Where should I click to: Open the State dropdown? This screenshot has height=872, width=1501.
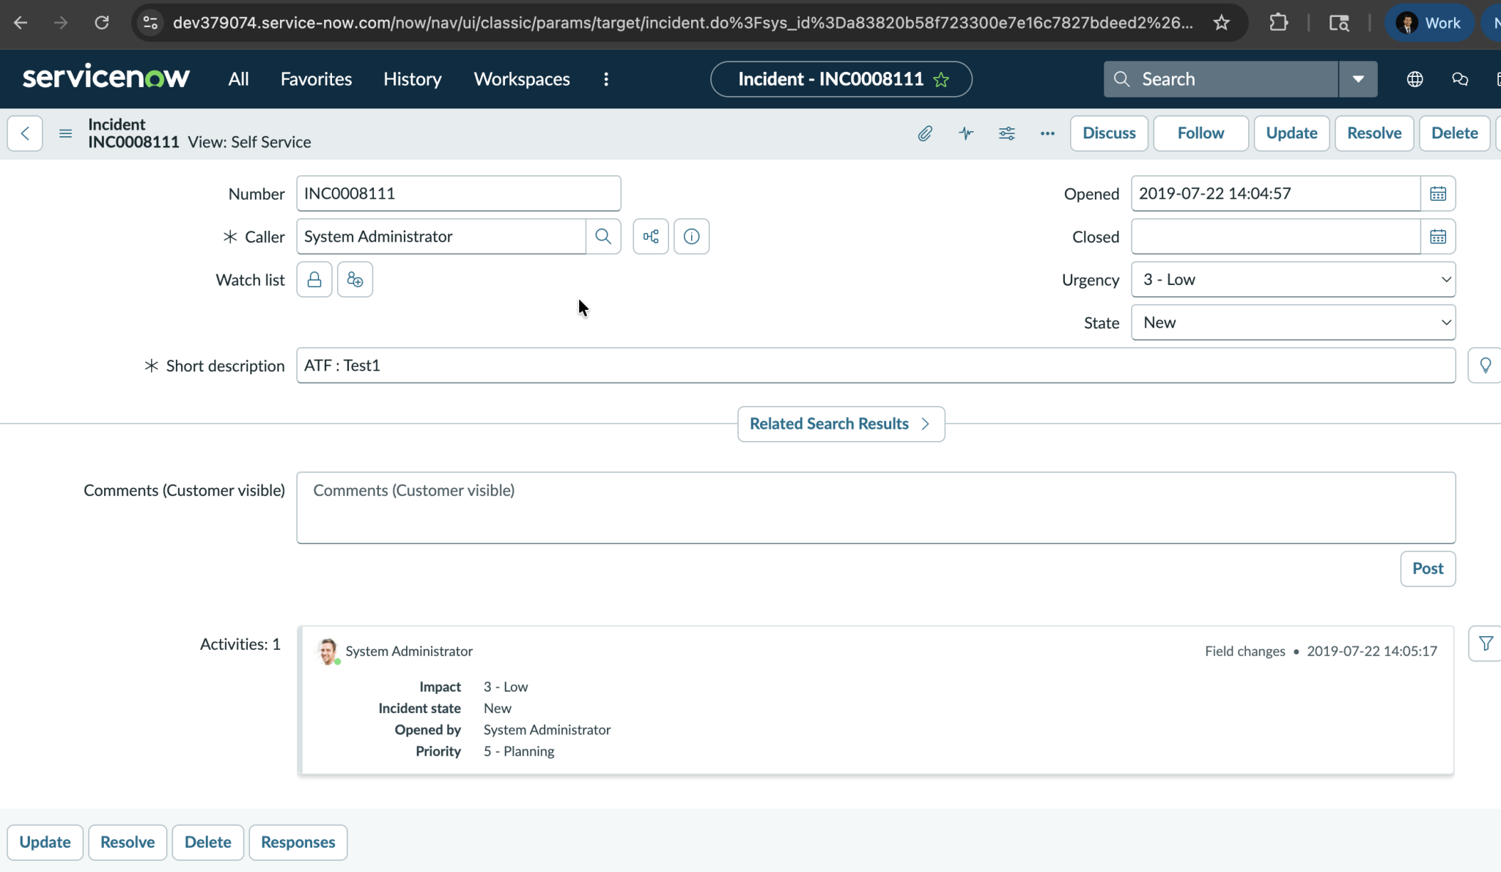[x=1294, y=323]
